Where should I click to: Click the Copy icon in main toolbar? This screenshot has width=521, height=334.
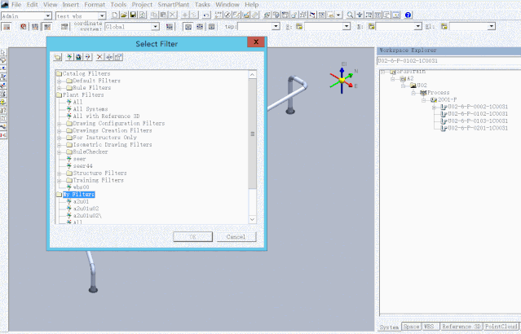[x=154, y=15]
